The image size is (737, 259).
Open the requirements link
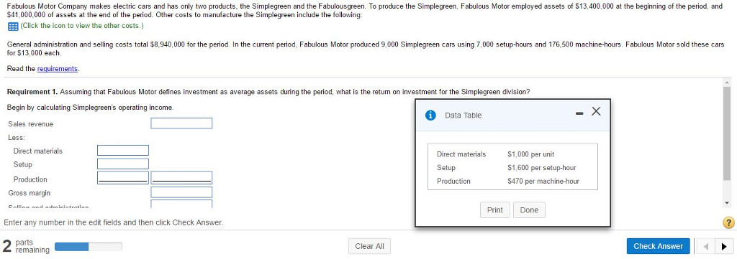(x=58, y=69)
